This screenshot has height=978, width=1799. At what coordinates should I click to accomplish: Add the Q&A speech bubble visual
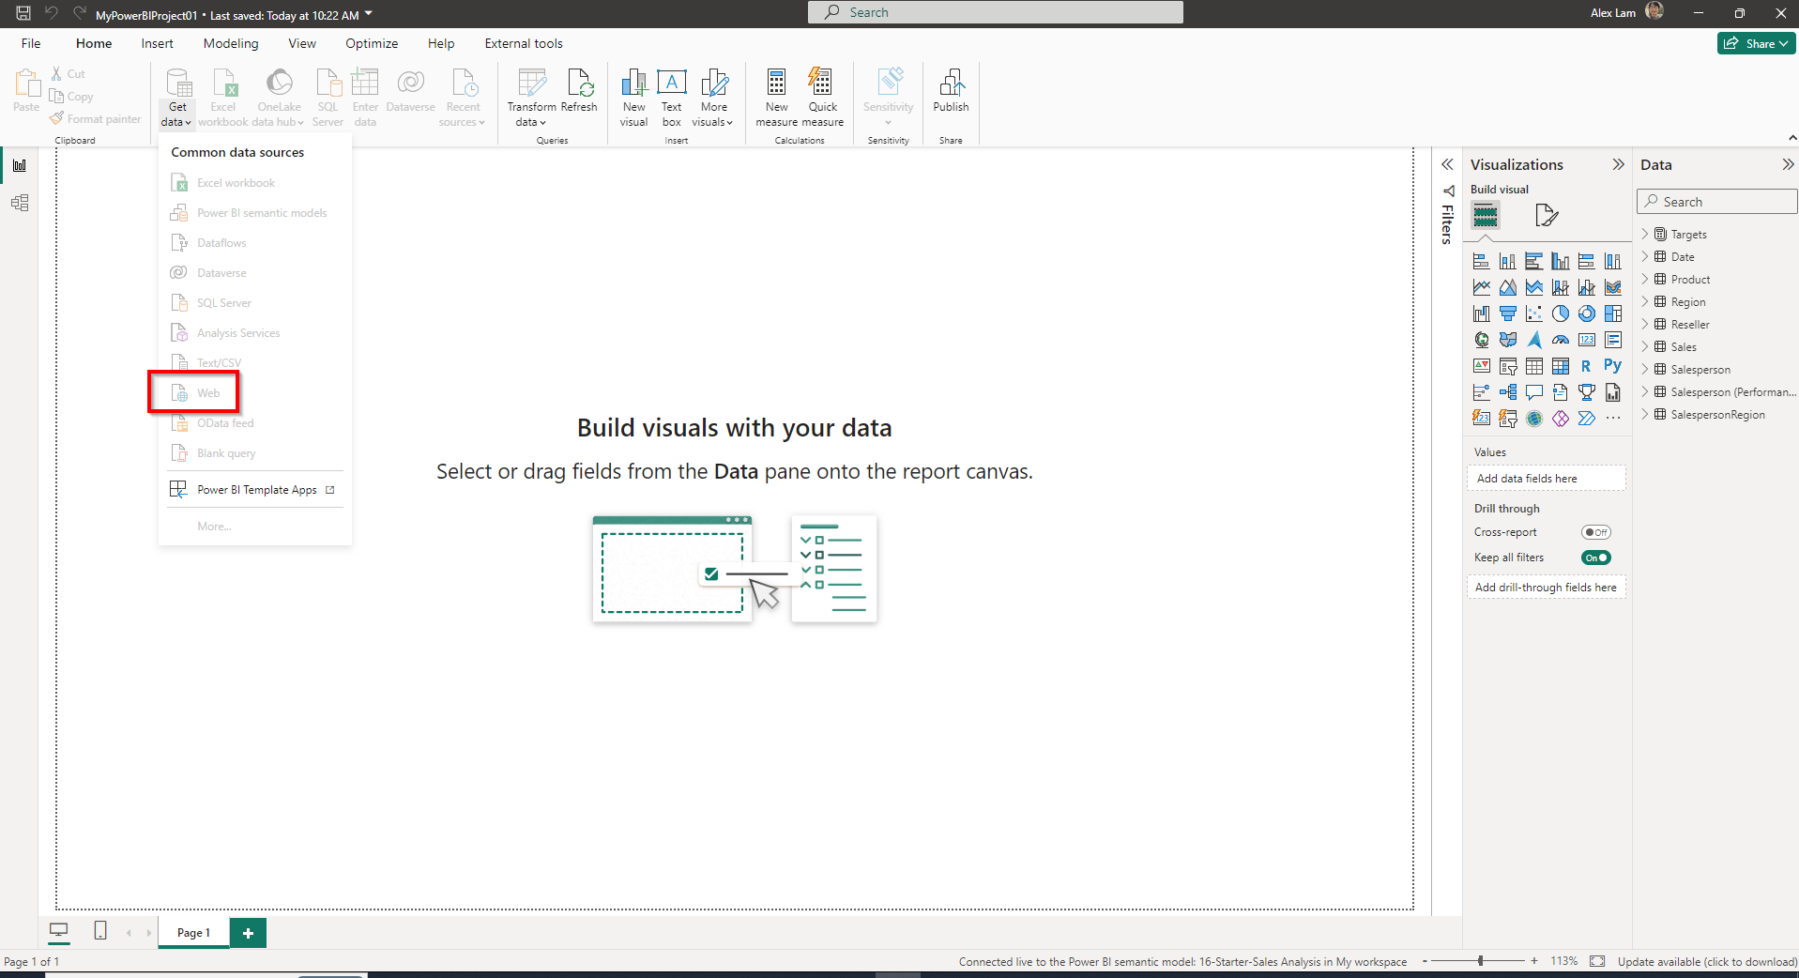[x=1534, y=392]
